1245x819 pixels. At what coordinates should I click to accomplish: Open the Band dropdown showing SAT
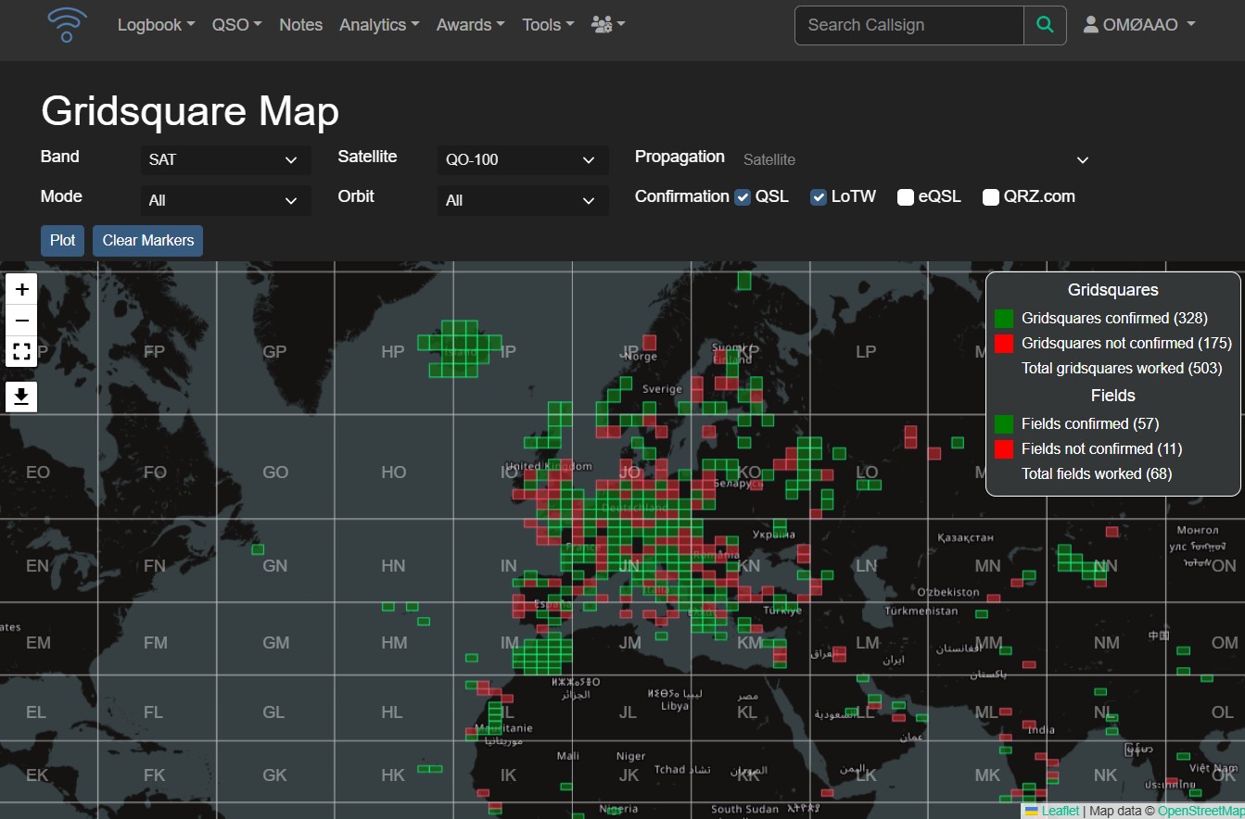pos(223,159)
